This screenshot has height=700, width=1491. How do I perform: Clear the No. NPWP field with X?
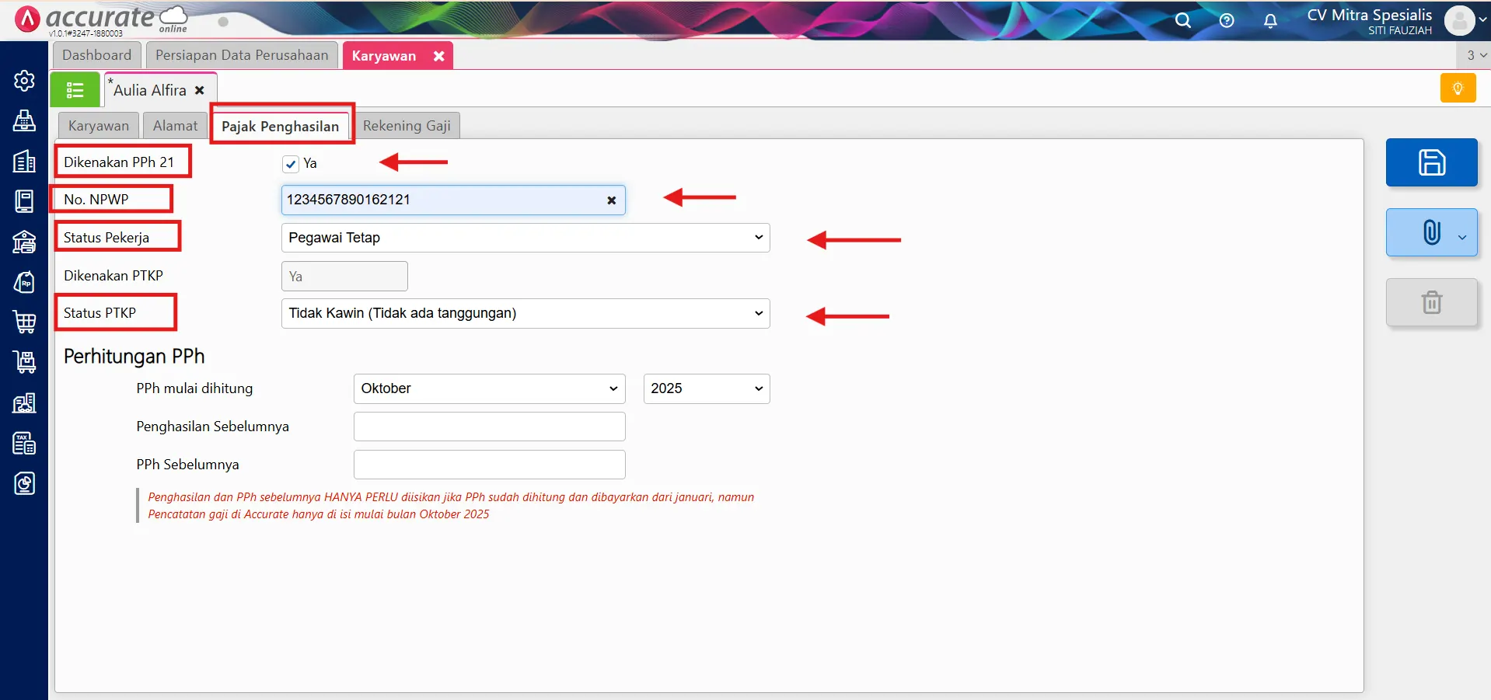(x=611, y=200)
